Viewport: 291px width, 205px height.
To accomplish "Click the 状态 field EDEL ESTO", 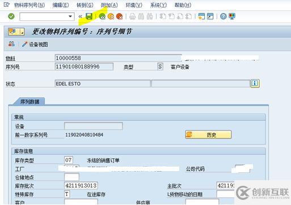I will pyautogui.click(x=103, y=84).
